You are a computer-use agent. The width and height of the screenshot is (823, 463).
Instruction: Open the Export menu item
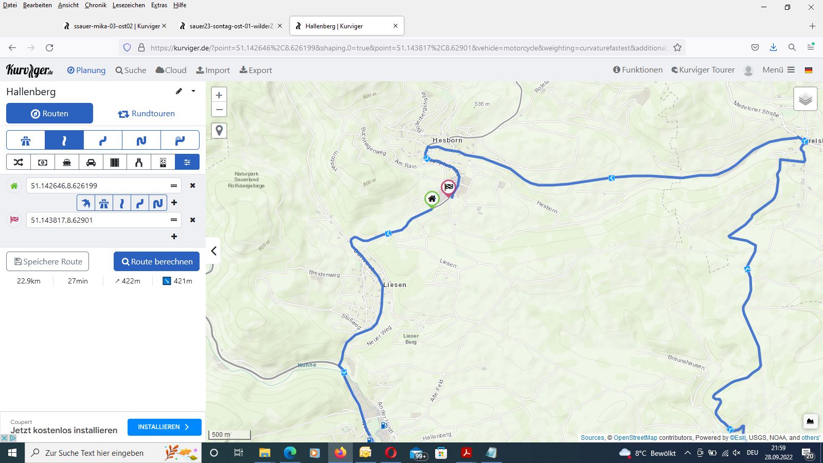(x=256, y=70)
